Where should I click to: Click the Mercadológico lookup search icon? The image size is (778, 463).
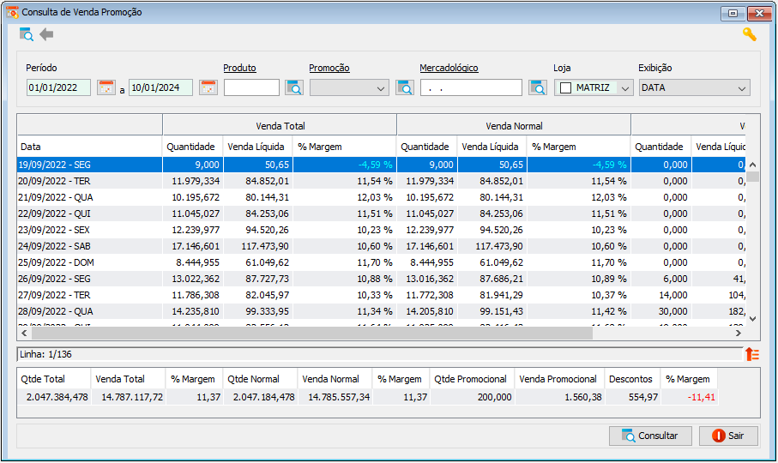[x=538, y=87]
